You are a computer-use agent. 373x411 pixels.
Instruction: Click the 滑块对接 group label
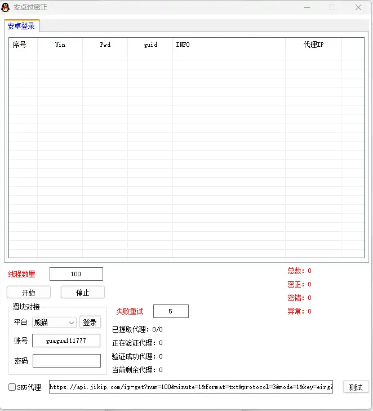pos(26,307)
